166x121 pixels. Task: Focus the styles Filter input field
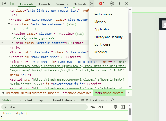click(44, 107)
